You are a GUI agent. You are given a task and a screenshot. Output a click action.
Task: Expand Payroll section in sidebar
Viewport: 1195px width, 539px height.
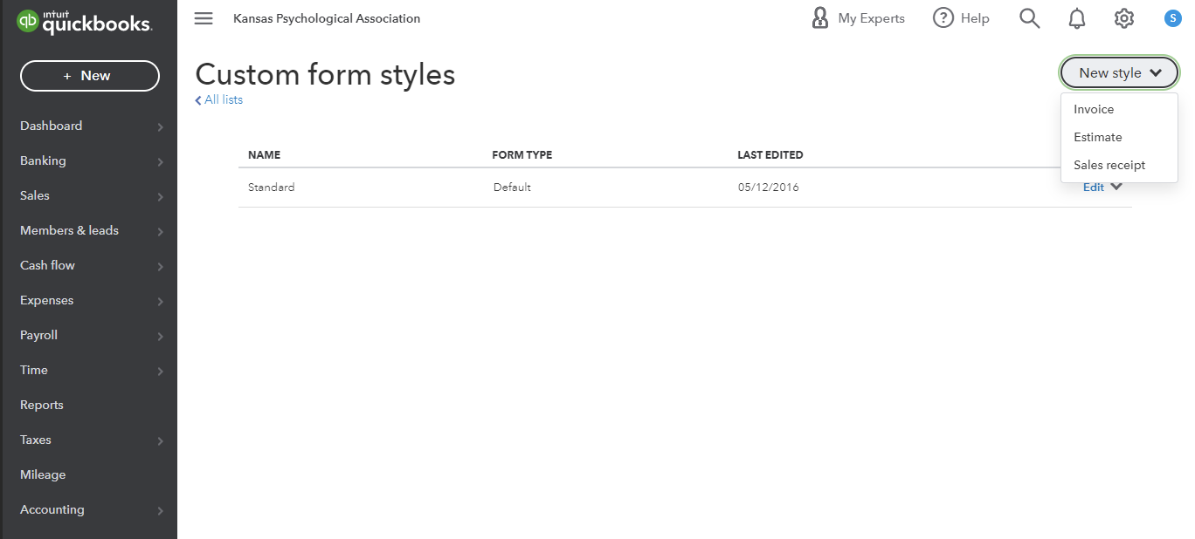point(161,336)
